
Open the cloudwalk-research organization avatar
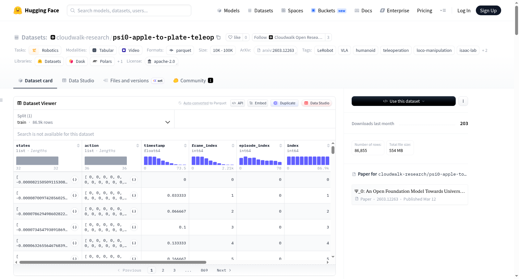click(x=53, y=37)
